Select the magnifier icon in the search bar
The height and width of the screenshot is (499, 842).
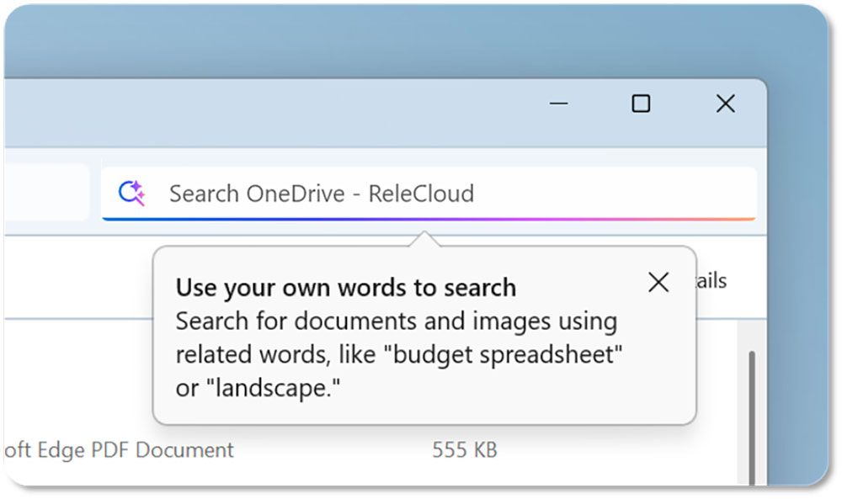(129, 191)
